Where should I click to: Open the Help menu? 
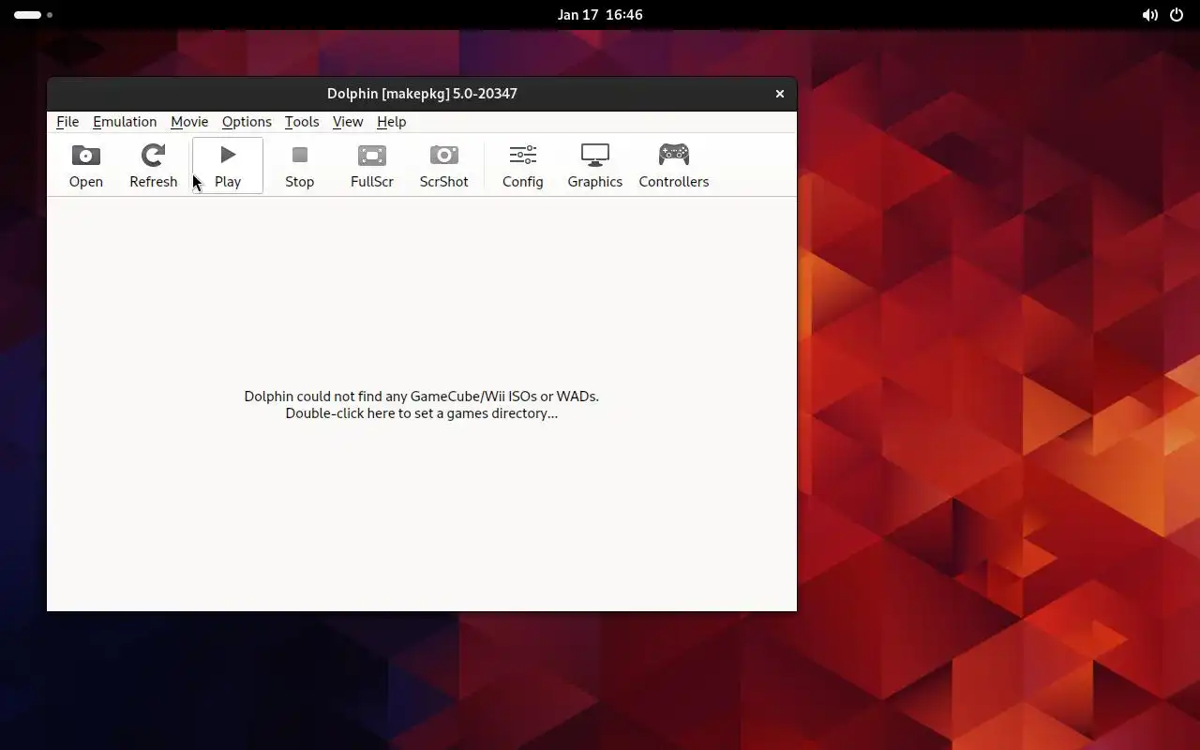(x=392, y=122)
